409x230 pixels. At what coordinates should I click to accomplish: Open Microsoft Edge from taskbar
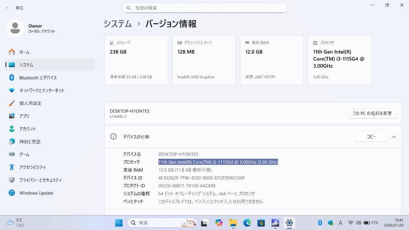pyautogui.click(x=247, y=223)
